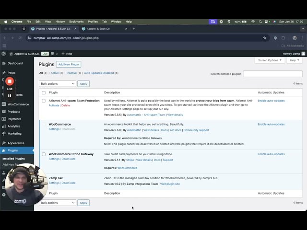Bookmark this page with the star icon
This screenshot has height=230, width=307.
[x=265, y=38]
